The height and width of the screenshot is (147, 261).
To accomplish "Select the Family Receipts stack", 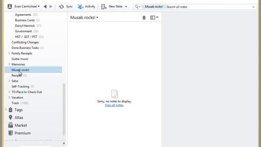I will coord(22,53).
